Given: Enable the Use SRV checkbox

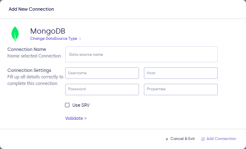Looking at the screenshot, I should tap(67, 105).
